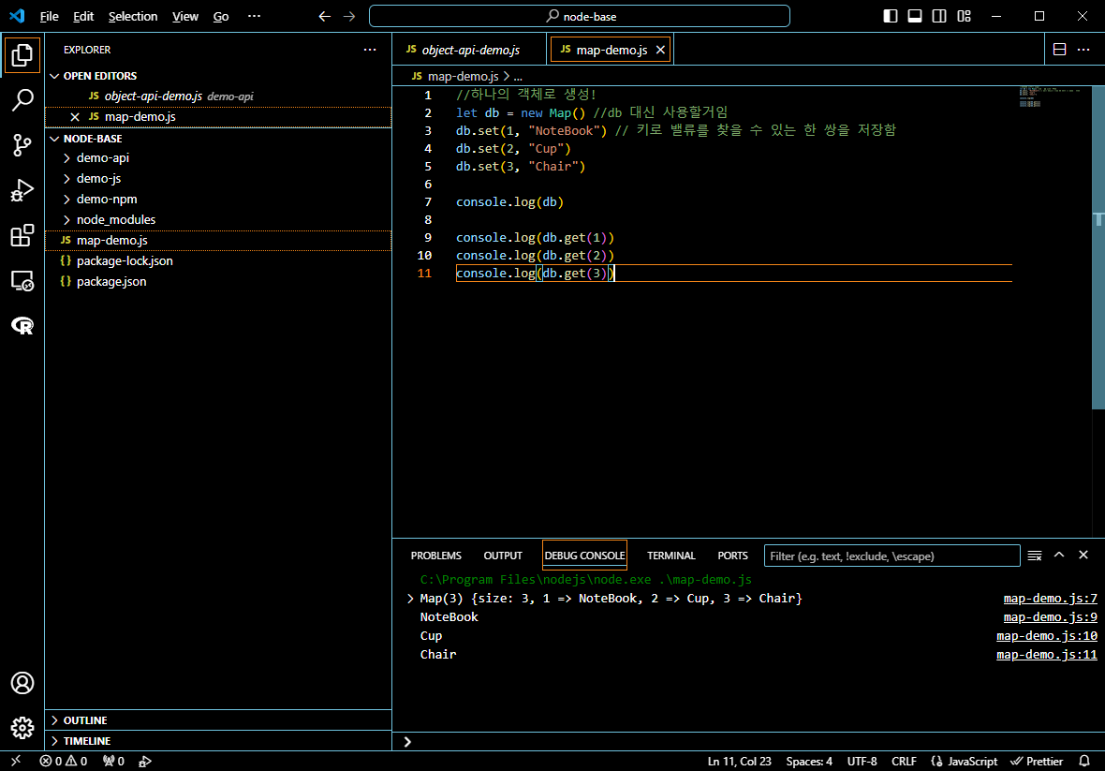Image resolution: width=1105 pixels, height=771 pixels.
Task: Switch to the Problems panel tab
Action: tap(436, 556)
